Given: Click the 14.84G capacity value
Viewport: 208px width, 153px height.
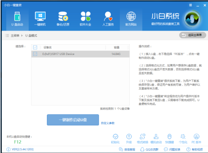Looking at the screenshot, I should (x=116, y=54).
